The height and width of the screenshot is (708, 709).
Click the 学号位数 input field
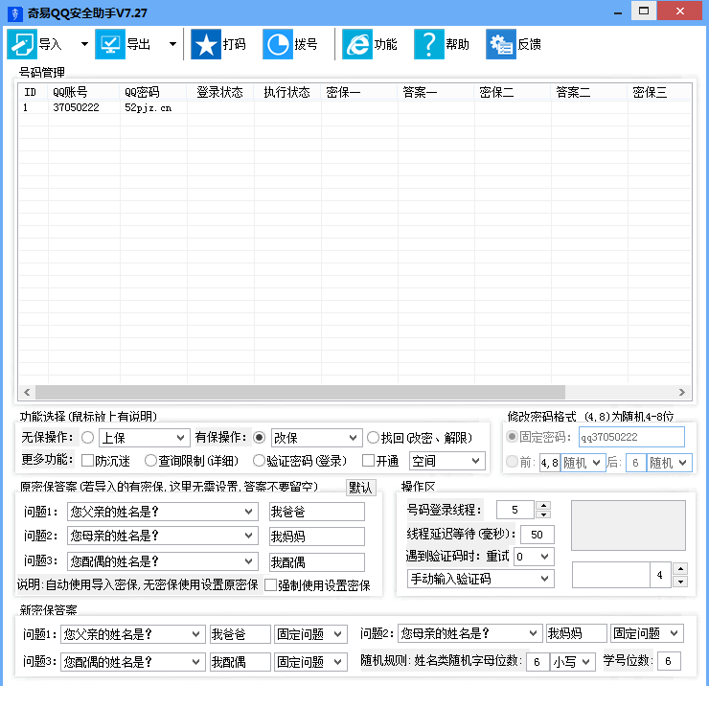pos(669,661)
